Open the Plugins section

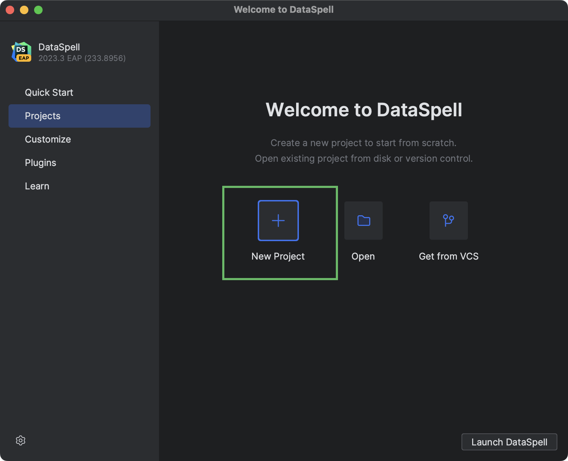40,162
